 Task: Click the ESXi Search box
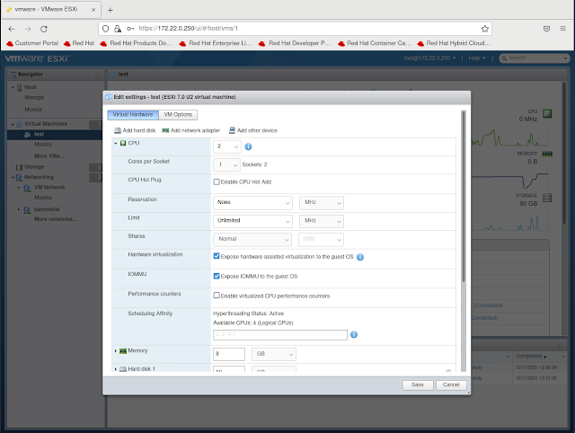click(534, 58)
